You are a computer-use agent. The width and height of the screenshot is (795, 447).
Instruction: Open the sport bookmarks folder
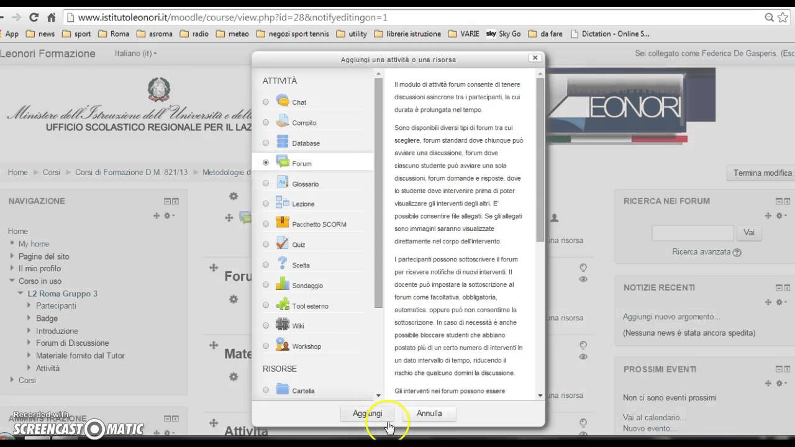pyautogui.click(x=76, y=34)
